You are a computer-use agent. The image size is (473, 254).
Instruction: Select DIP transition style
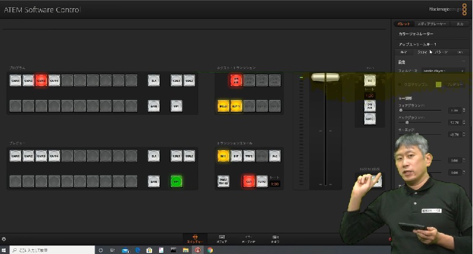coord(236,156)
